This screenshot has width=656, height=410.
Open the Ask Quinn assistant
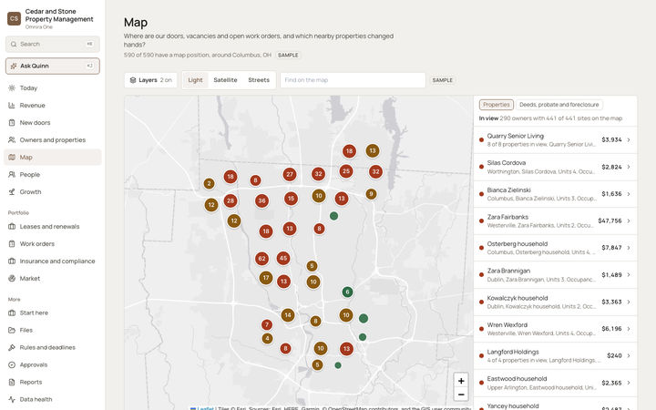53,66
